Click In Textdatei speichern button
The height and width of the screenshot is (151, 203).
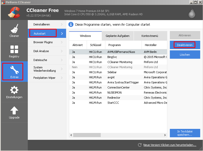point(185,133)
